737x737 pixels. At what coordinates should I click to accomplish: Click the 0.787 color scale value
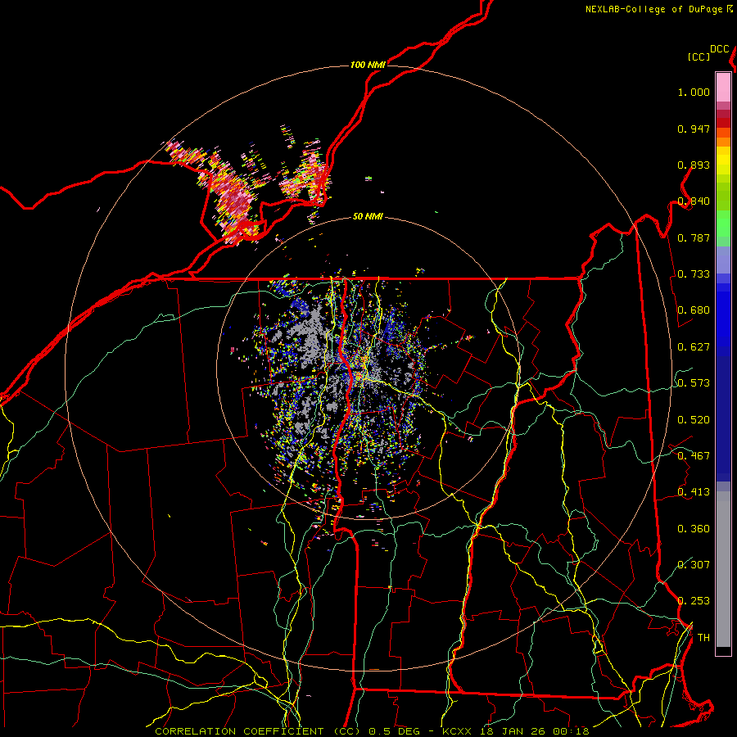coord(694,237)
